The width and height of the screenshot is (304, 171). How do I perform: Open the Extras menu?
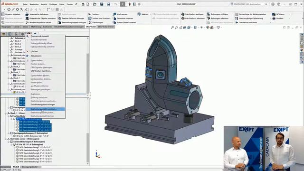62,4
